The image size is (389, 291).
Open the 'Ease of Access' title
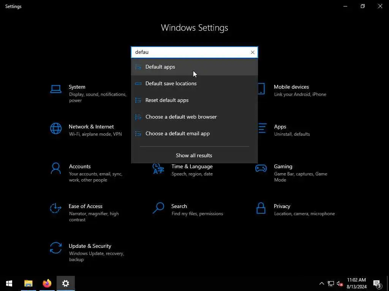click(x=85, y=206)
